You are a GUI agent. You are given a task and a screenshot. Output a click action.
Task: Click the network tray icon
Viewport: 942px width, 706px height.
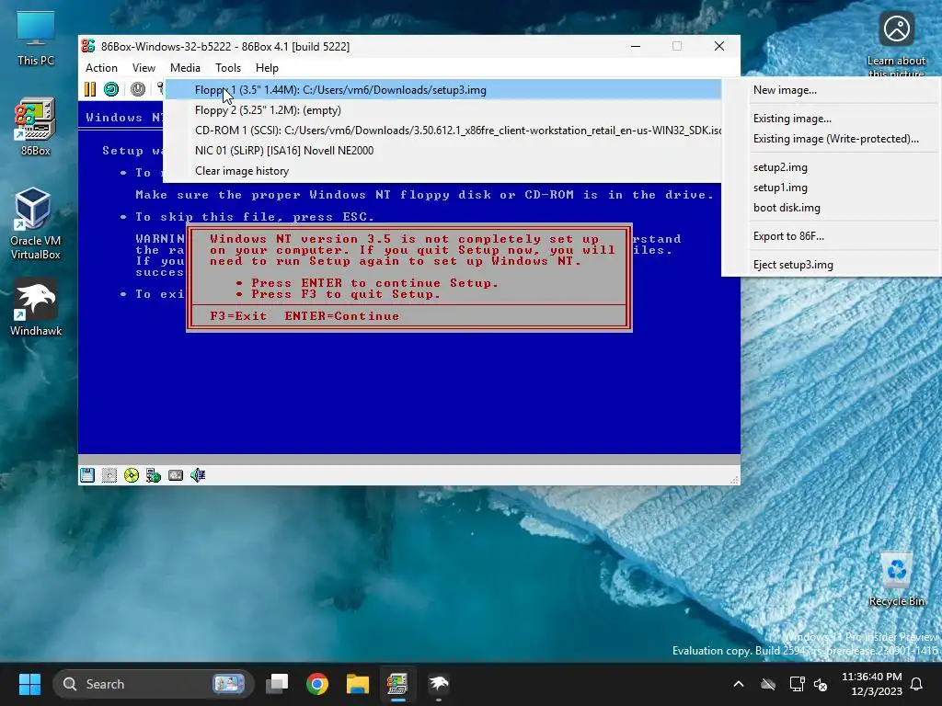tap(798, 684)
